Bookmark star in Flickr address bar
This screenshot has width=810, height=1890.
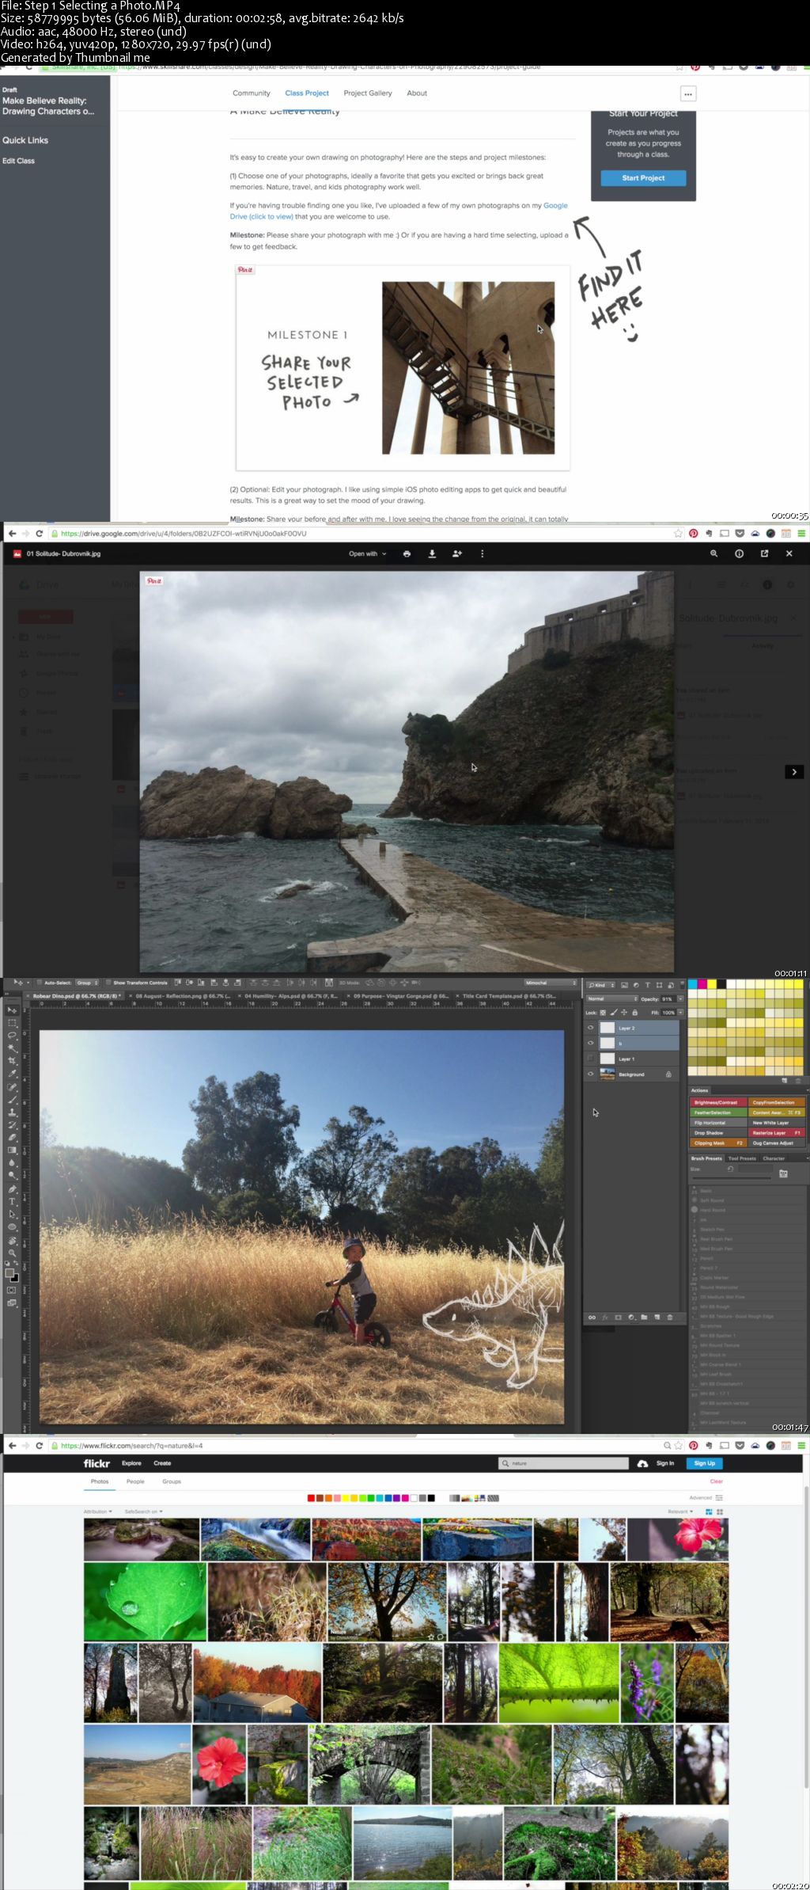[678, 1445]
